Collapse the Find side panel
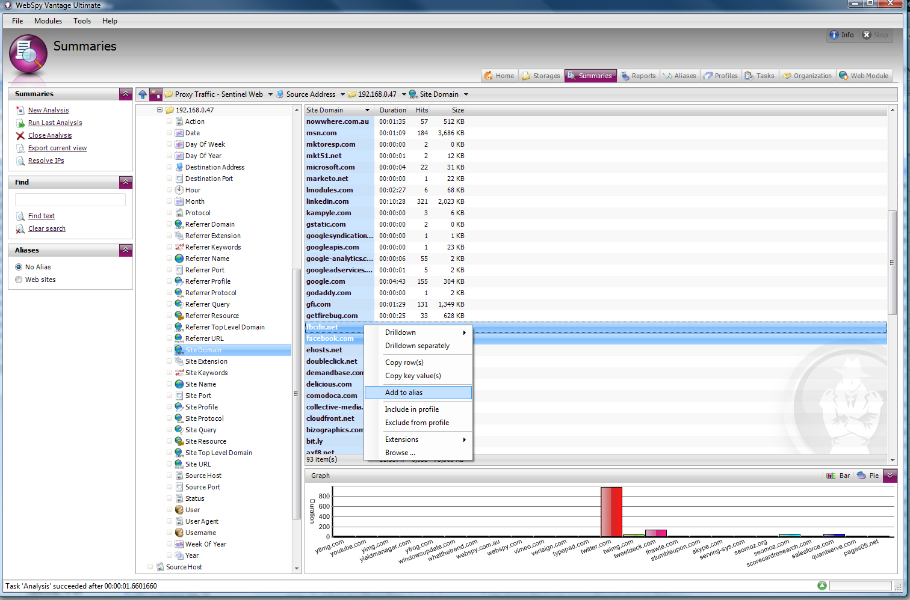Viewport: 910px width, 600px height. (x=125, y=182)
